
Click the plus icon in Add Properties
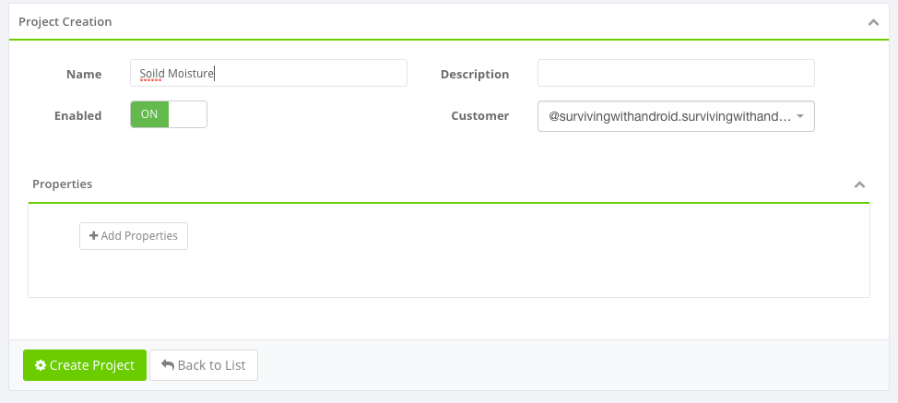[x=93, y=236]
